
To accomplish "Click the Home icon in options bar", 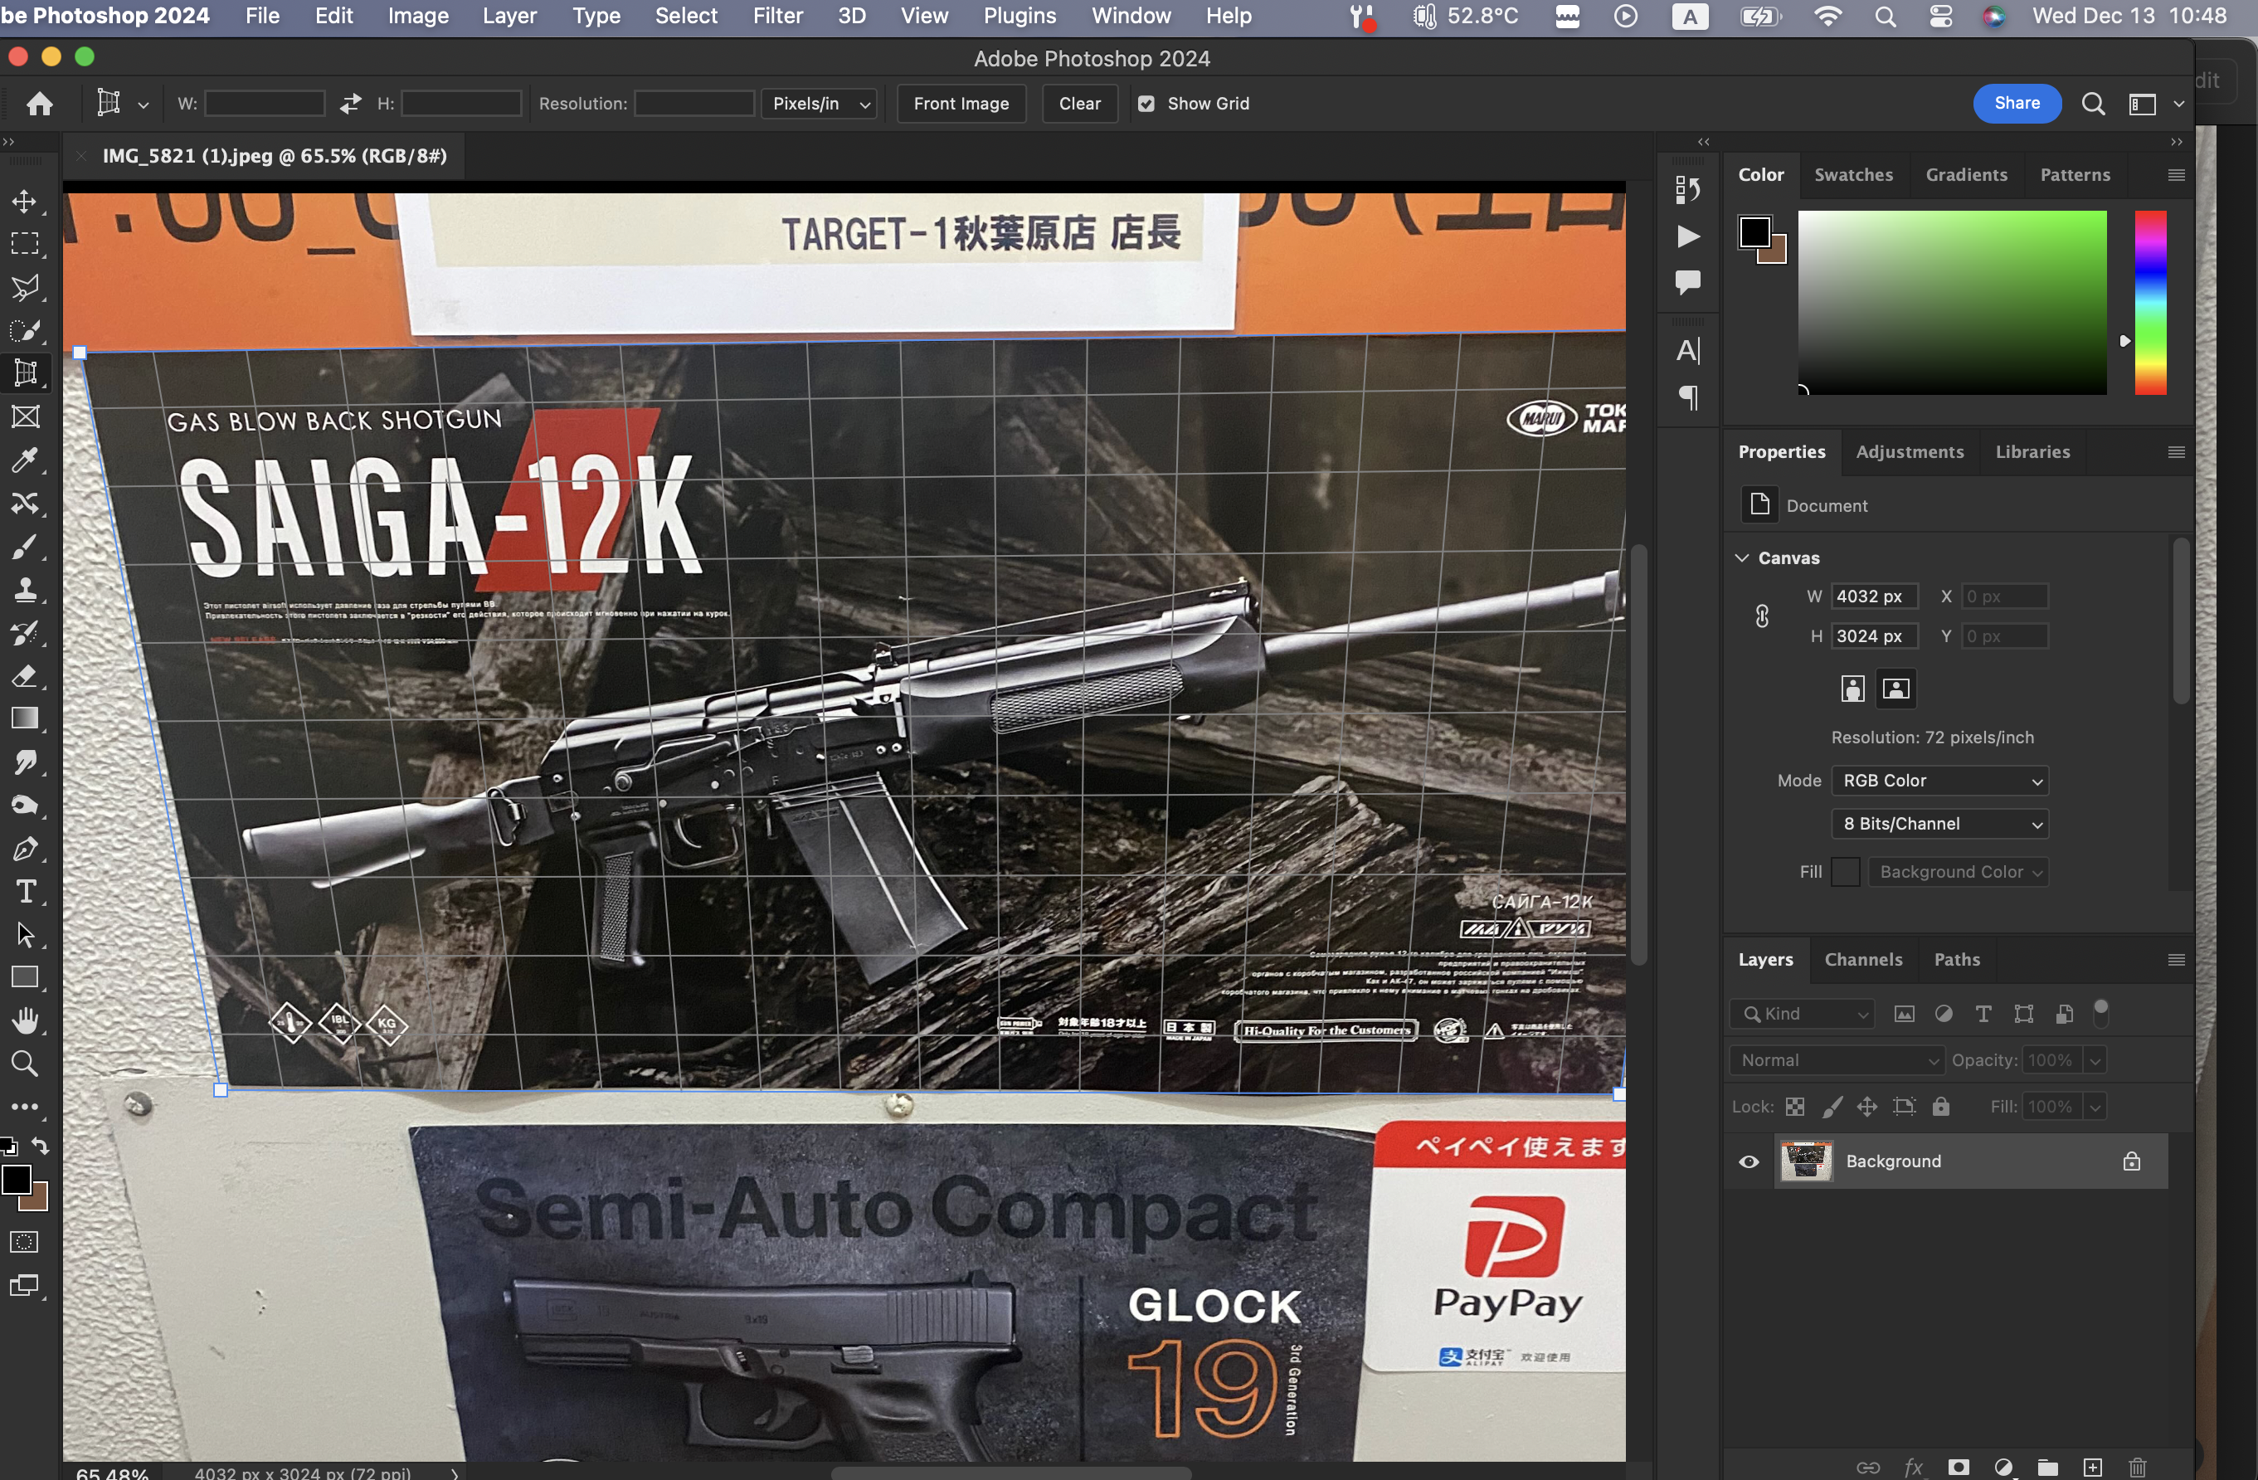I will (x=40, y=104).
